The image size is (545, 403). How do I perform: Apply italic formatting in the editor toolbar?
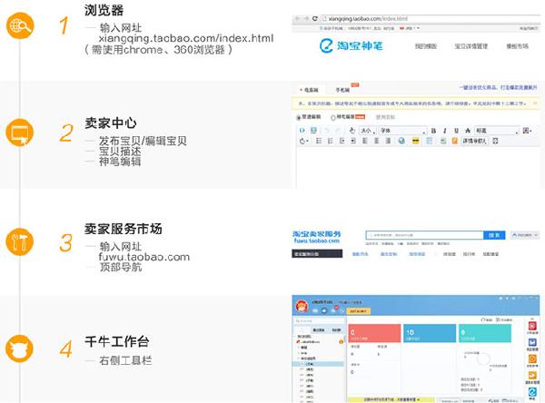[x=444, y=131]
